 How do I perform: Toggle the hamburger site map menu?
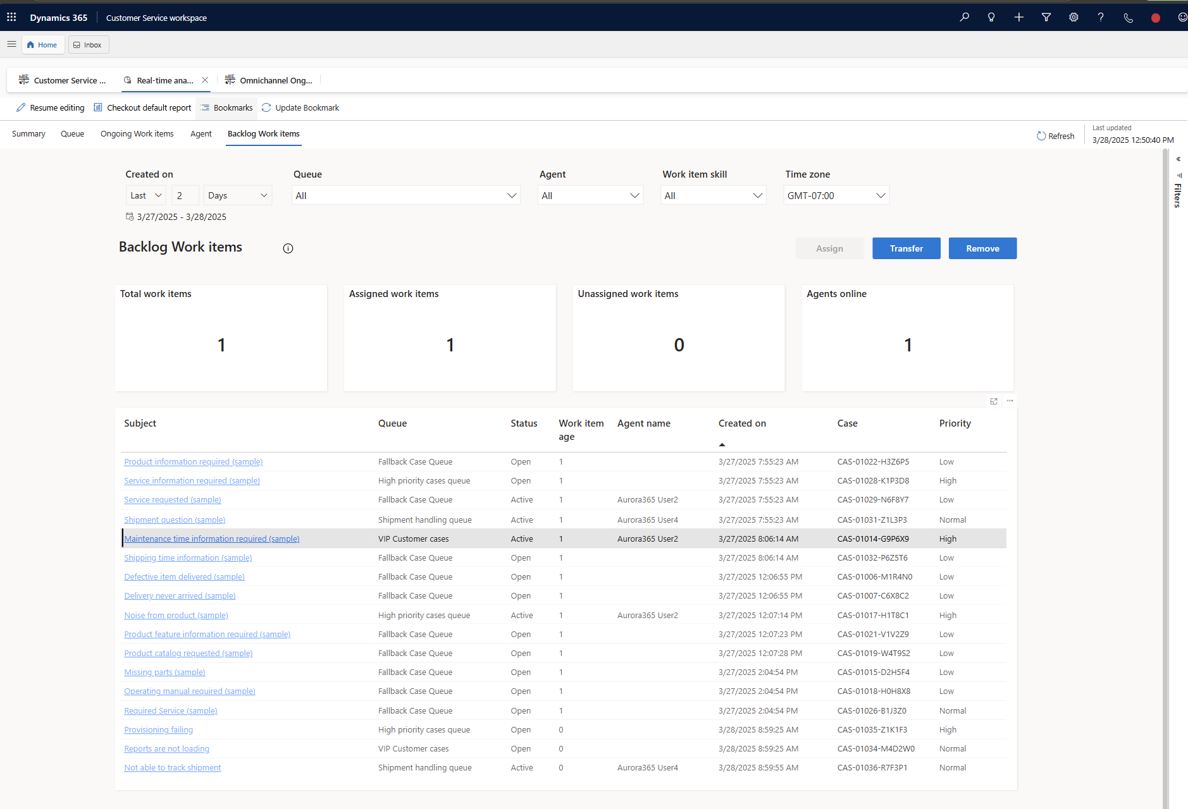tap(11, 44)
